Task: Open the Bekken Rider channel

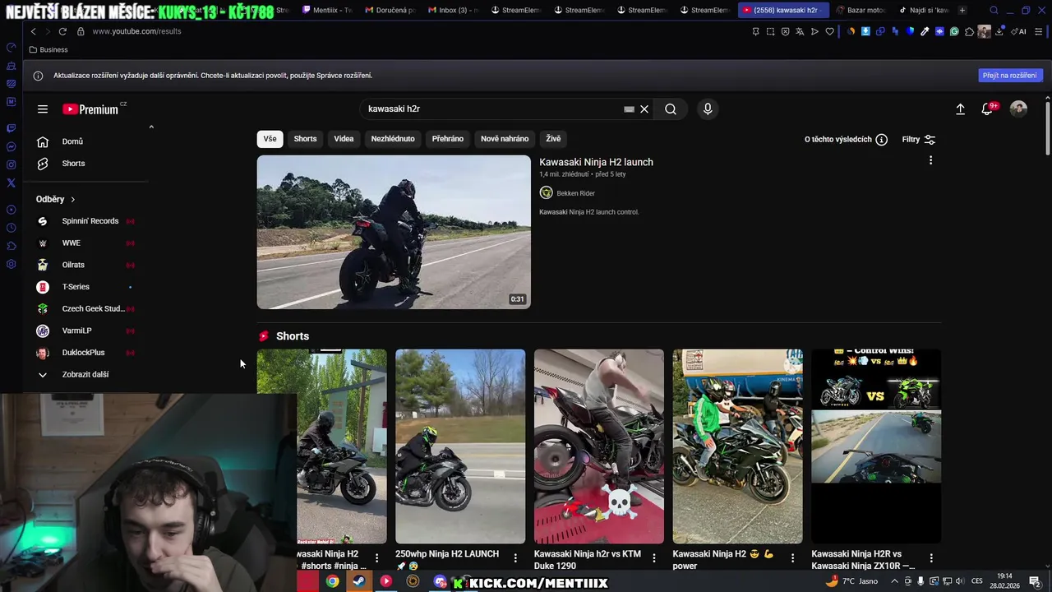Action: tap(567, 193)
